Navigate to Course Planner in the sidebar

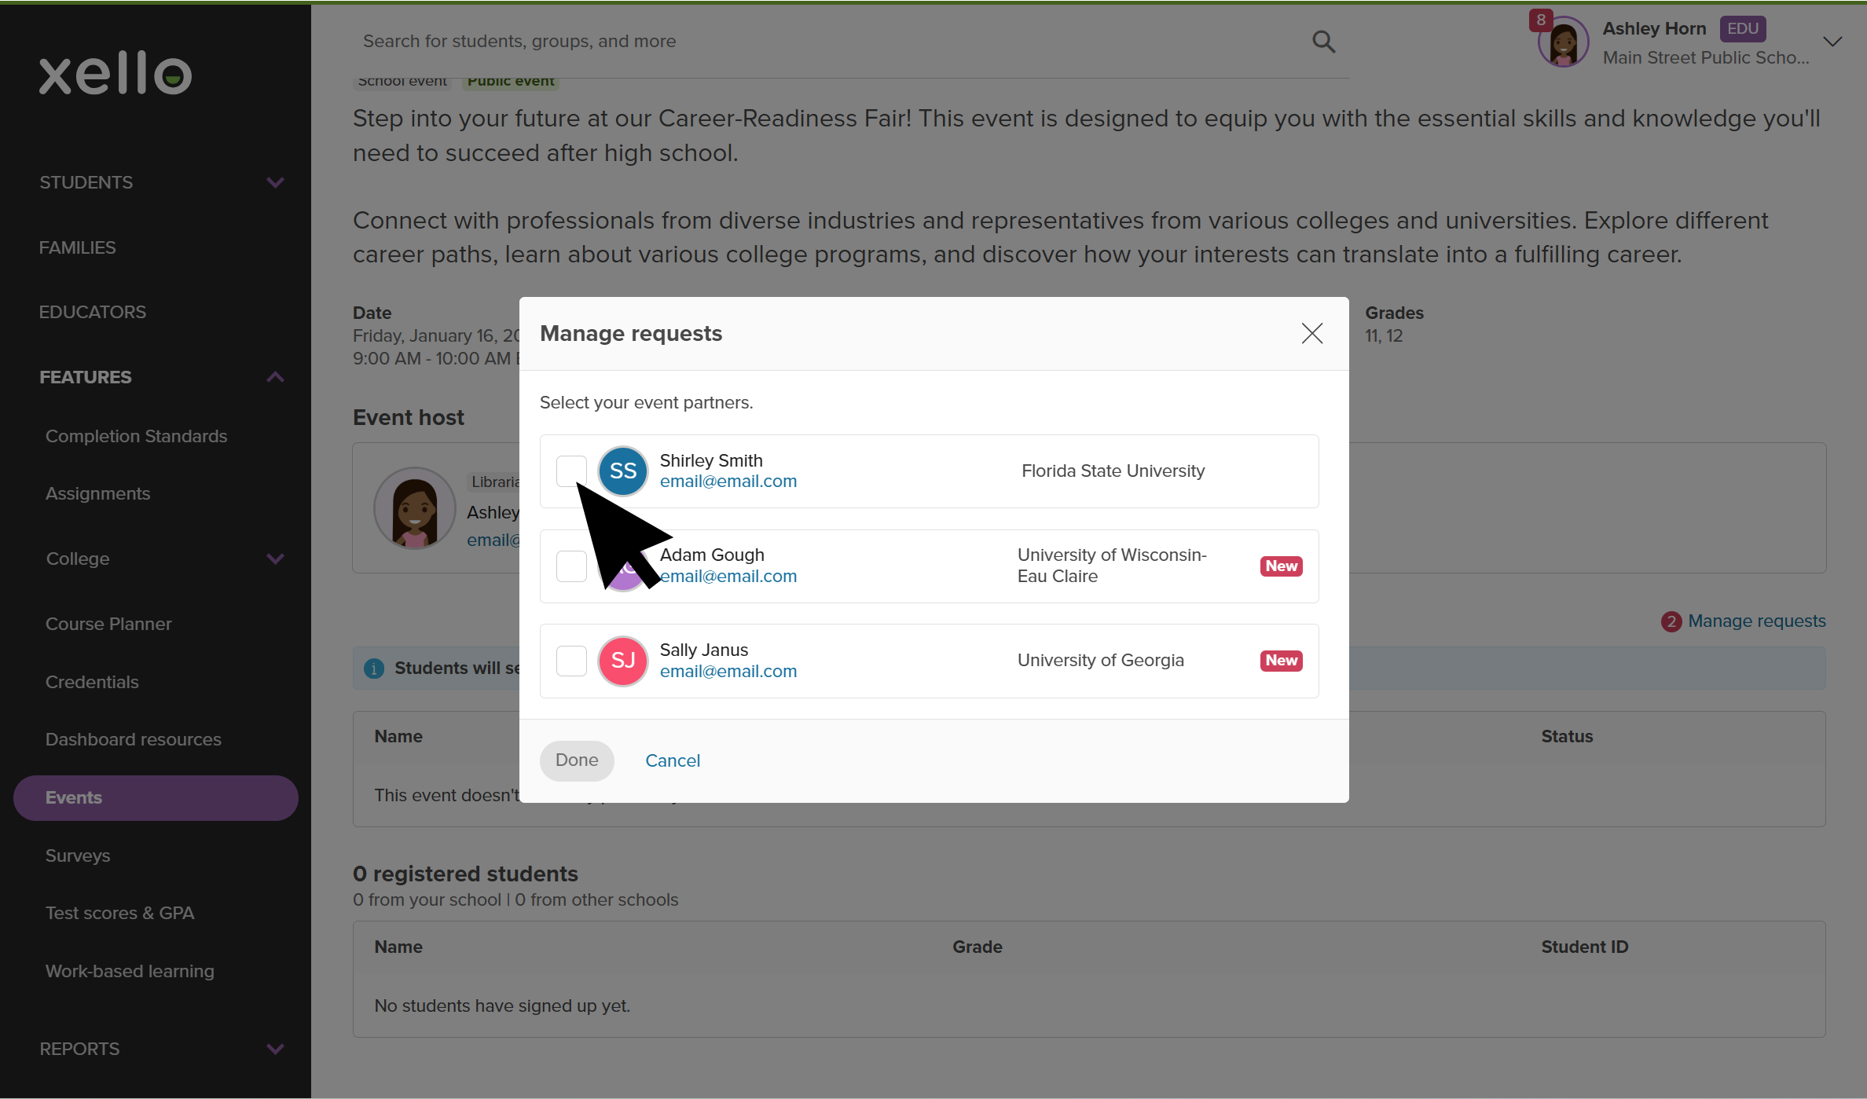[x=108, y=624]
